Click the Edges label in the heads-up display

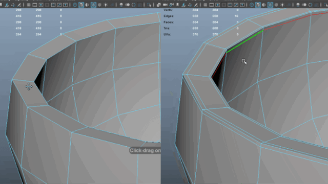click(x=169, y=16)
